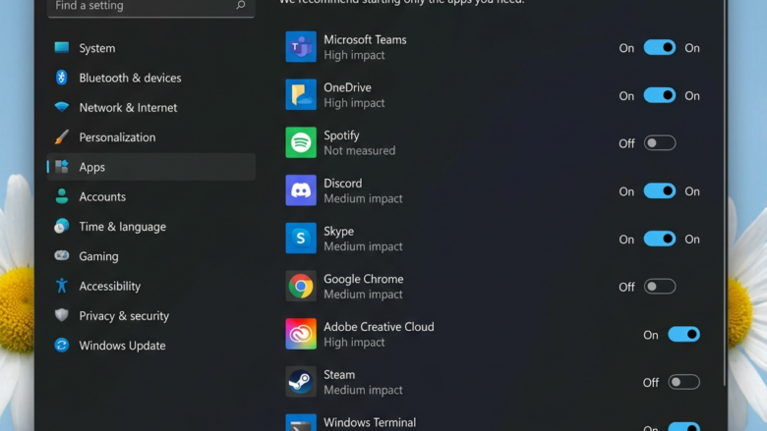767x431 pixels.
Task: Click the Personalization paintbrush icon
Action: point(62,136)
